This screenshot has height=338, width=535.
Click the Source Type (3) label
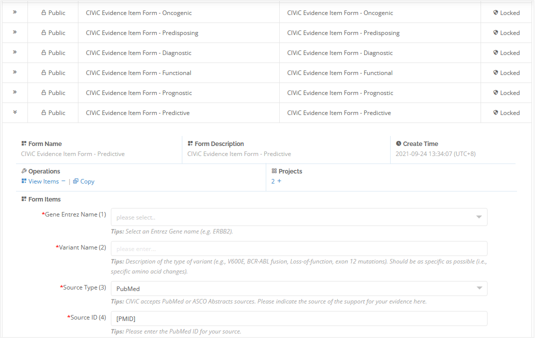click(x=83, y=287)
